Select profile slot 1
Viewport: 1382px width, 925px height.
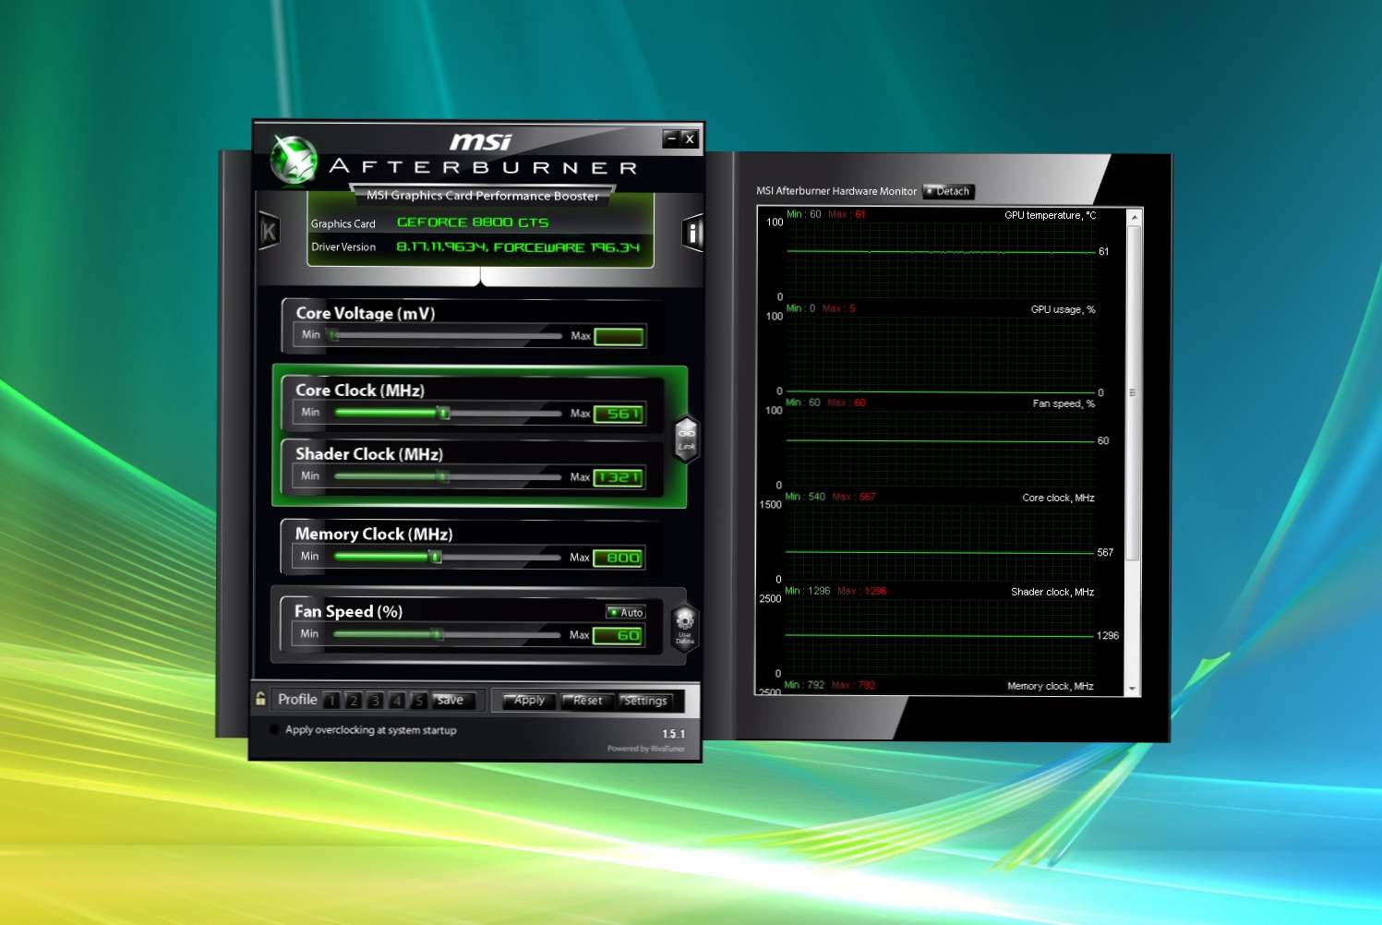point(331,701)
